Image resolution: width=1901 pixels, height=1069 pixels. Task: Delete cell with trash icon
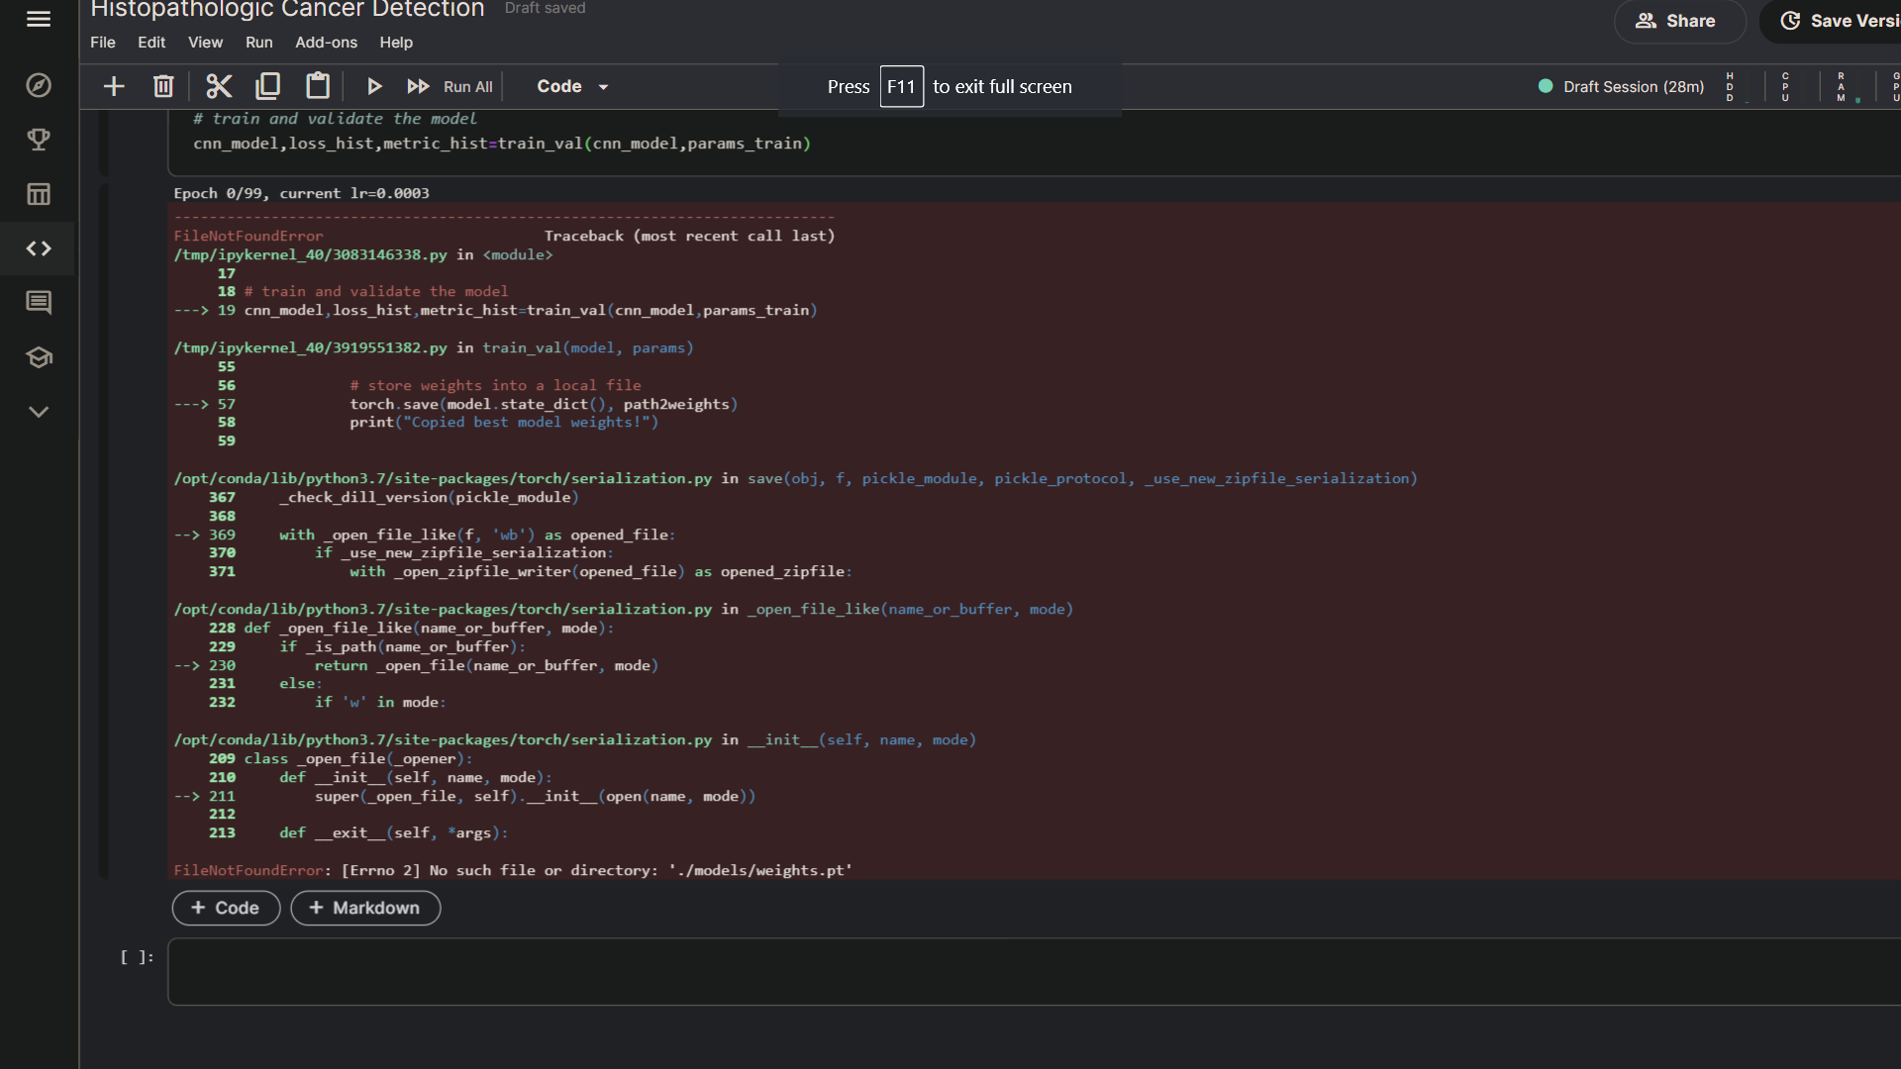click(163, 86)
